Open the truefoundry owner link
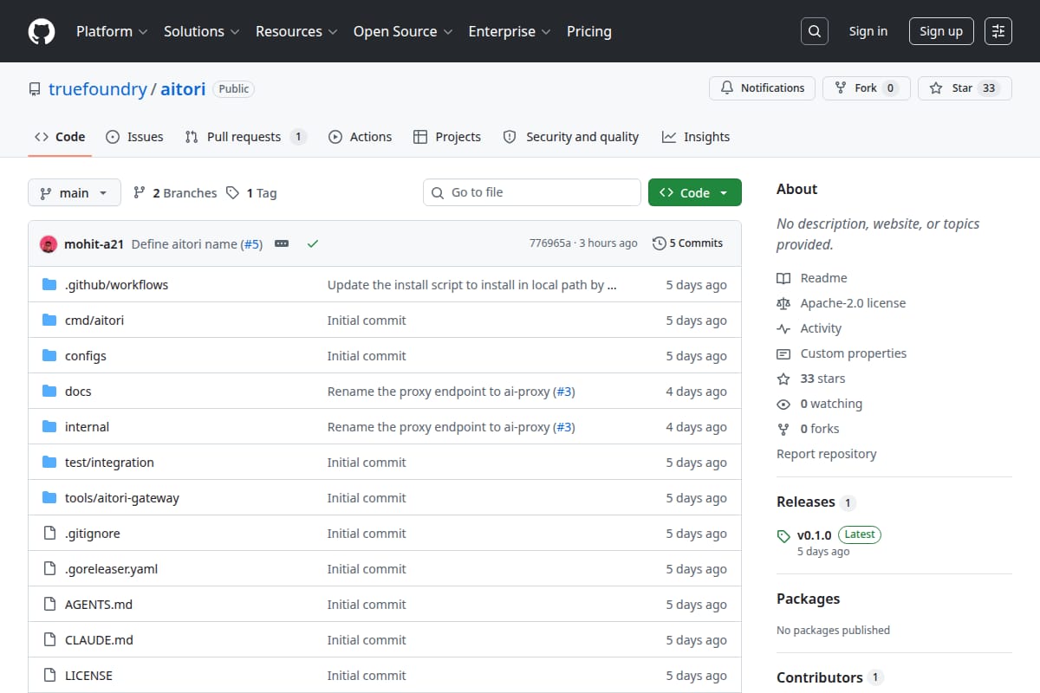This screenshot has height=693, width=1040. [x=98, y=89]
